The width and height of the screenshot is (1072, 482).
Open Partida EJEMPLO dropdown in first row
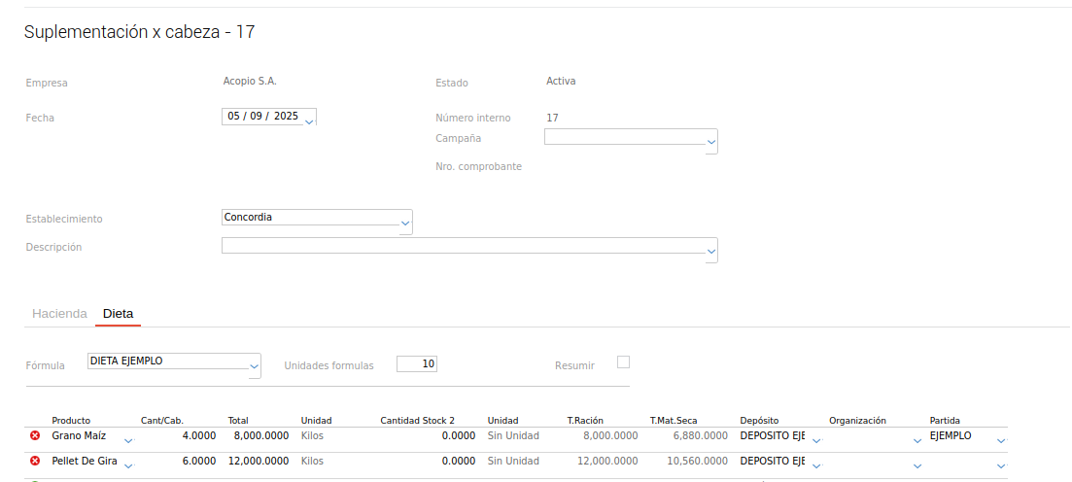tap(1001, 440)
